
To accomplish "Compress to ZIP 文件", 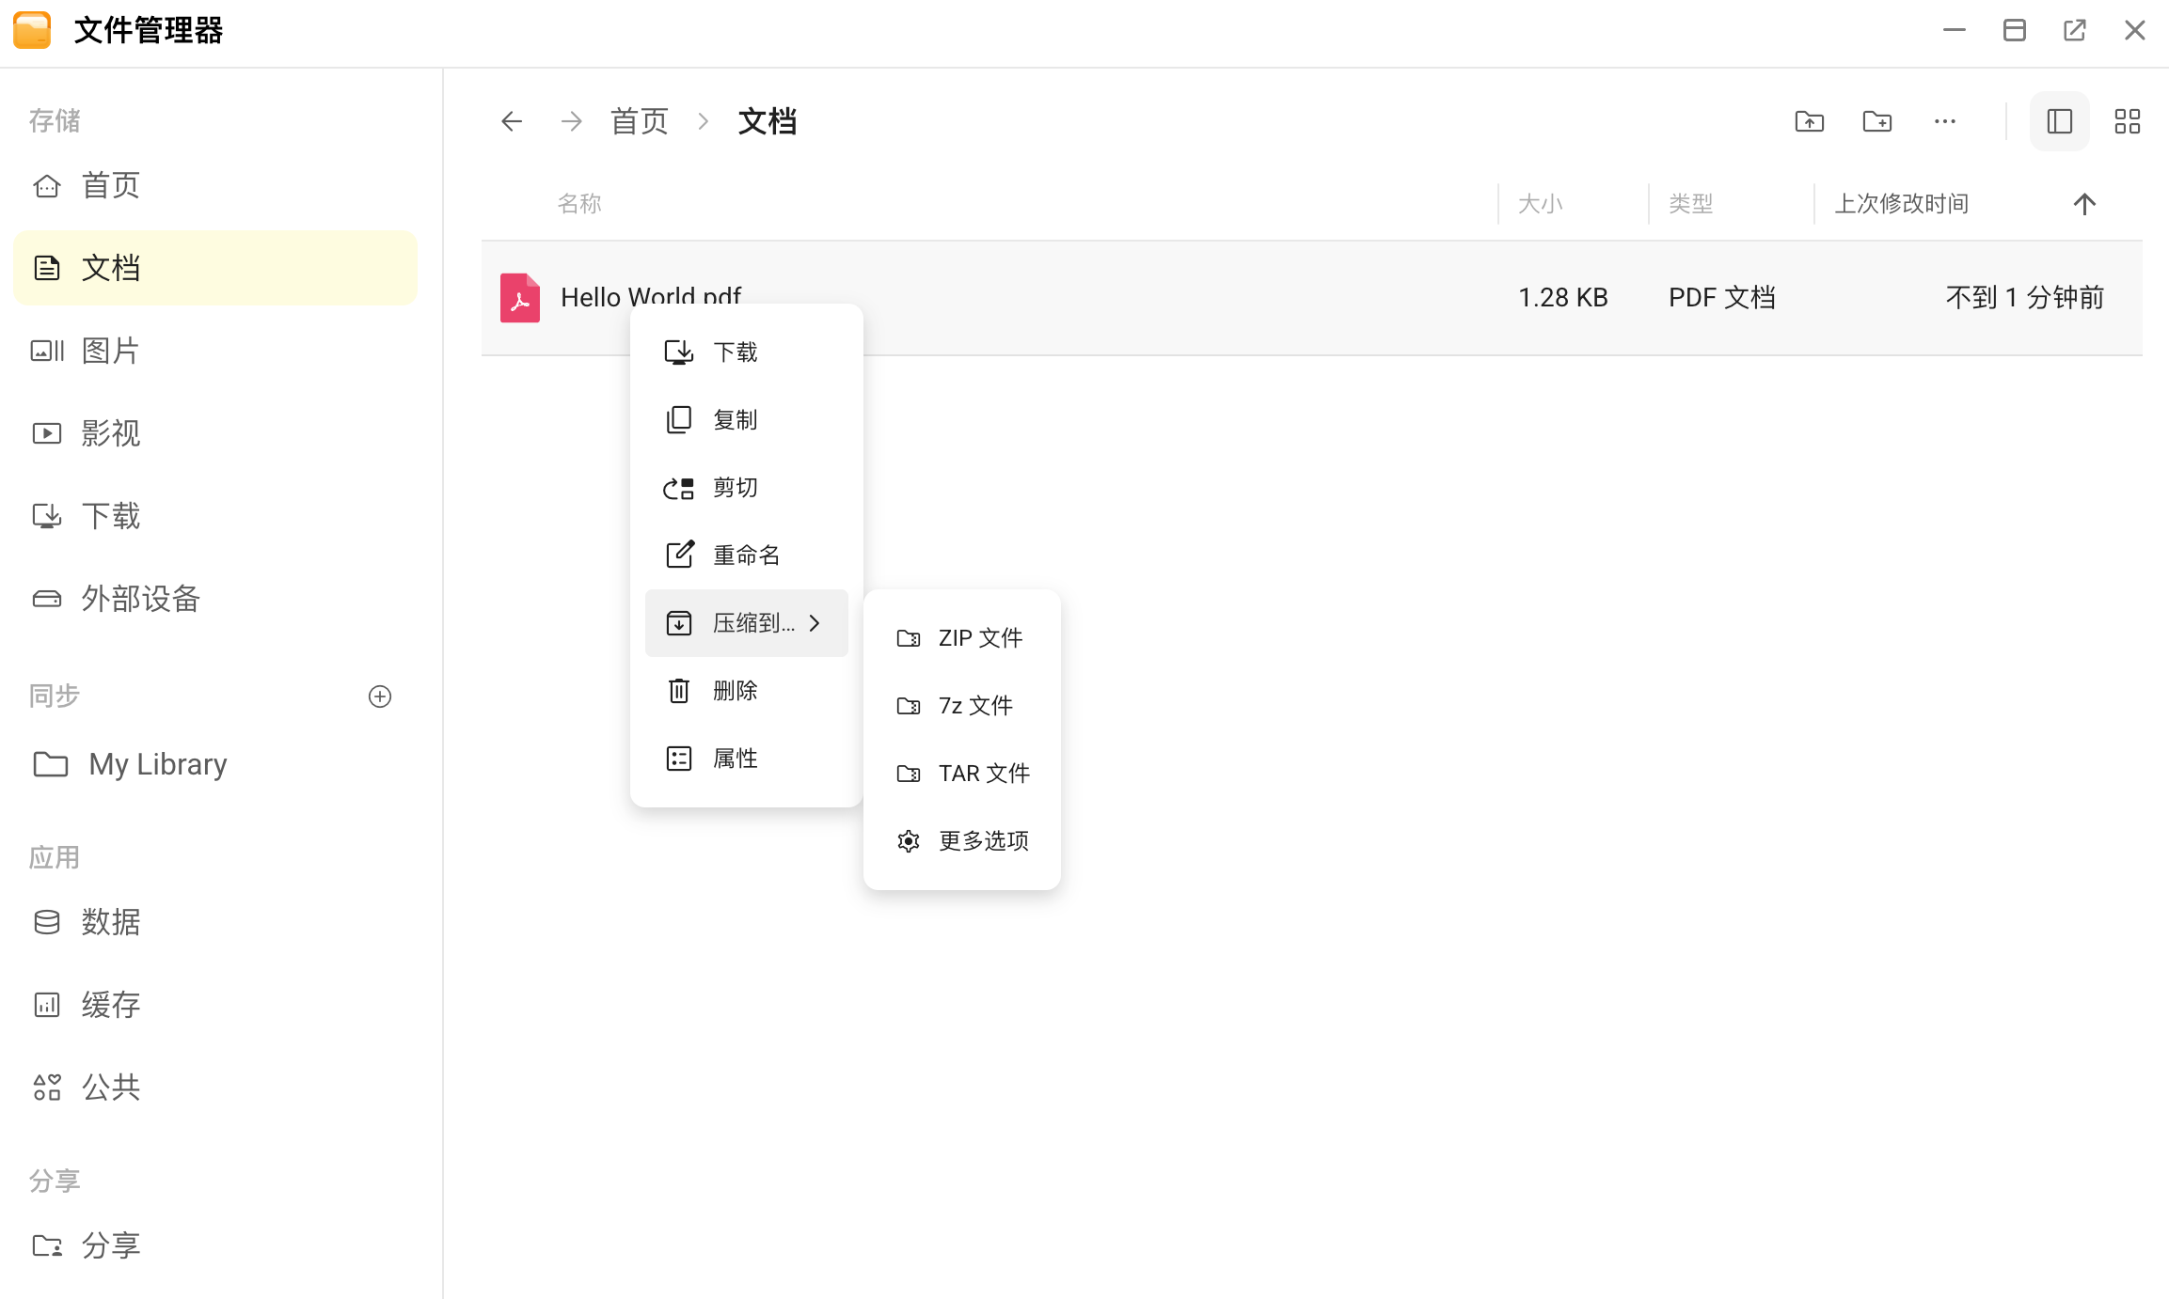I will pyautogui.click(x=962, y=638).
